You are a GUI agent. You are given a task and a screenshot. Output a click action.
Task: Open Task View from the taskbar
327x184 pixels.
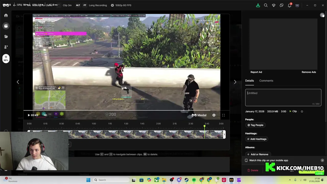coord(134,180)
